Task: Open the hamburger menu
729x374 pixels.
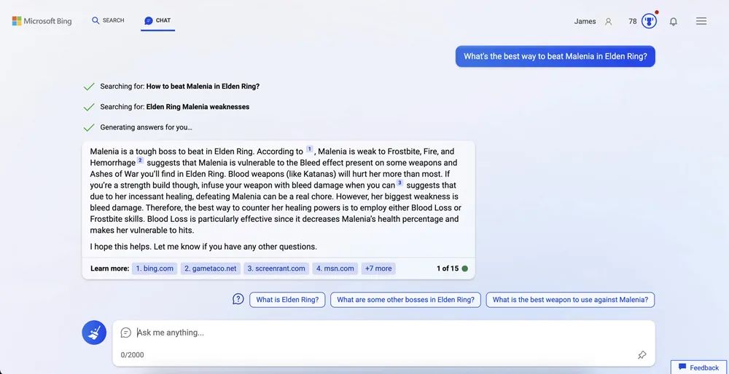Action: (701, 21)
